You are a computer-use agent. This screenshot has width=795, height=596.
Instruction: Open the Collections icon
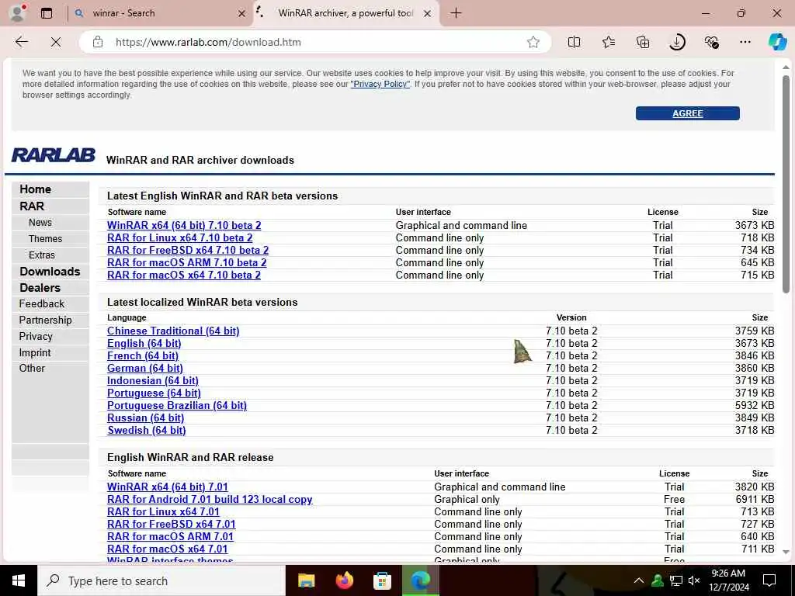[642, 42]
